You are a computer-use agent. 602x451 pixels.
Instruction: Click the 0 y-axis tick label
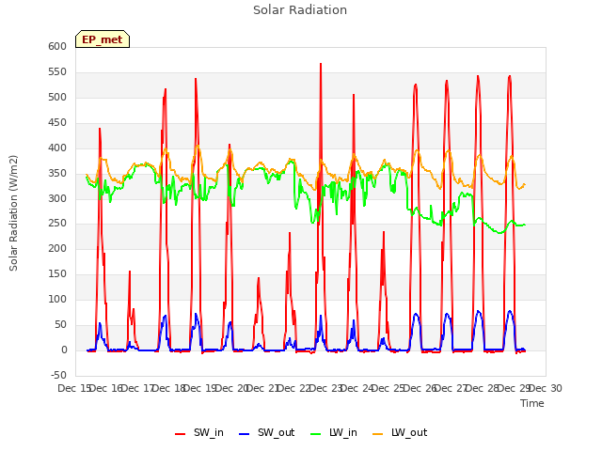(x=64, y=350)
